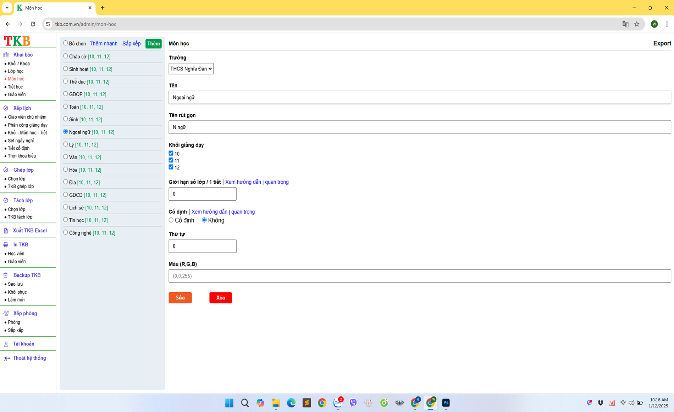Click the green Thêm button

(153, 44)
